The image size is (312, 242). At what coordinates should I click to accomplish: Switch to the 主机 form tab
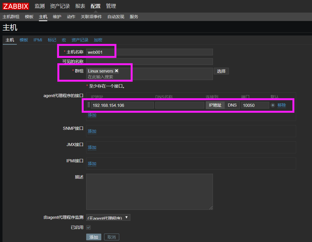tap(10, 40)
